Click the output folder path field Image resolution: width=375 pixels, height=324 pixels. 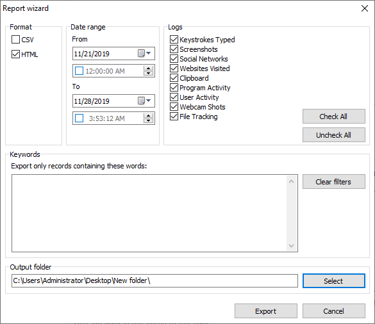pyautogui.click(x=154, y=280)
